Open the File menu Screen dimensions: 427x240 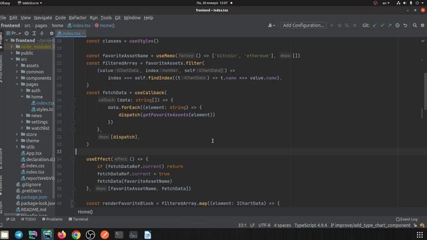tap(3, 18)
